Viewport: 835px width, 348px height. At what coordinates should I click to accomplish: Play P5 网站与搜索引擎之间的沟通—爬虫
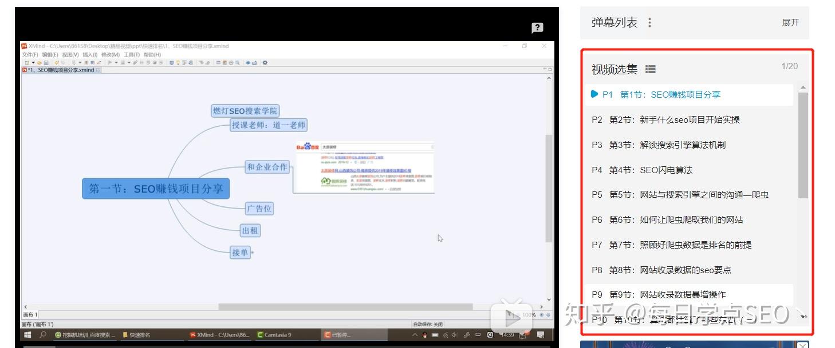pos(689,194)
